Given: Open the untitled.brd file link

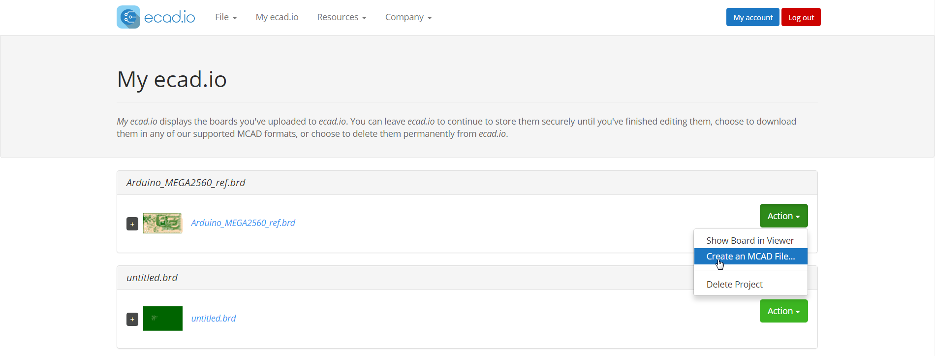Looking at the screenshot, I should pos(214,319).
